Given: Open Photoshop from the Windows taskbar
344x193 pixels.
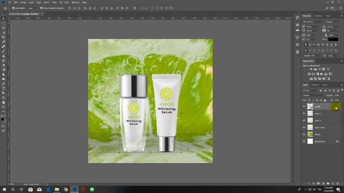Looking at the screenshot, I should tap(74, 189).
